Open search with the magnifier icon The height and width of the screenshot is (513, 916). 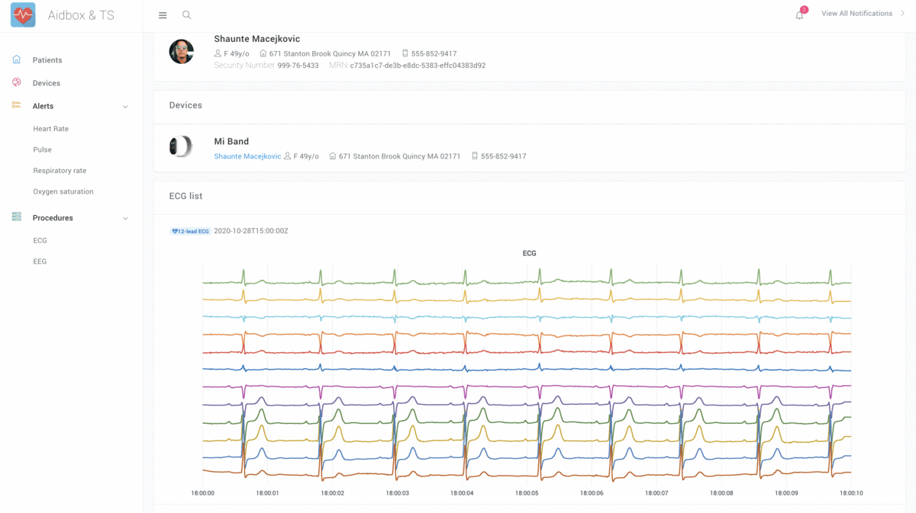[186, 15]
